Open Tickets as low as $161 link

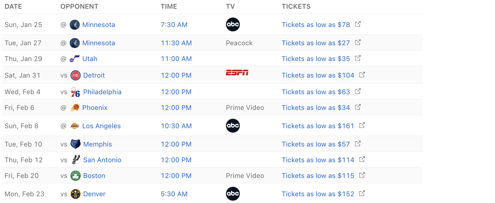click(318, 126)
